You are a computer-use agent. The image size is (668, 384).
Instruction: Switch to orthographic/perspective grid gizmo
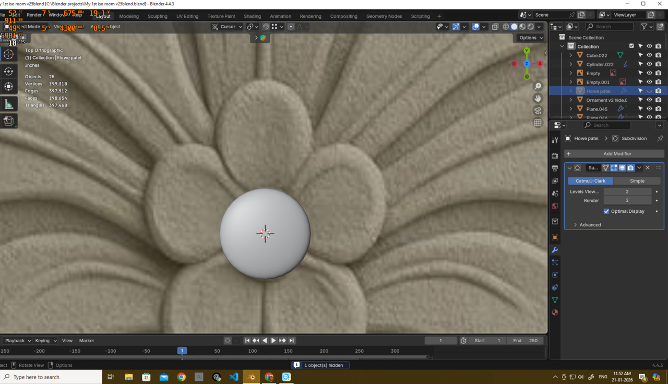pyautogui.click(x=538, y=123)
